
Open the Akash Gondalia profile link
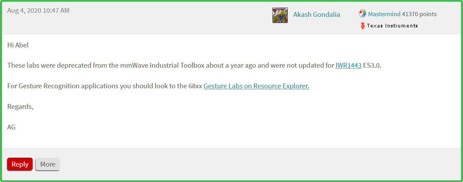click(x=317, y=14)
